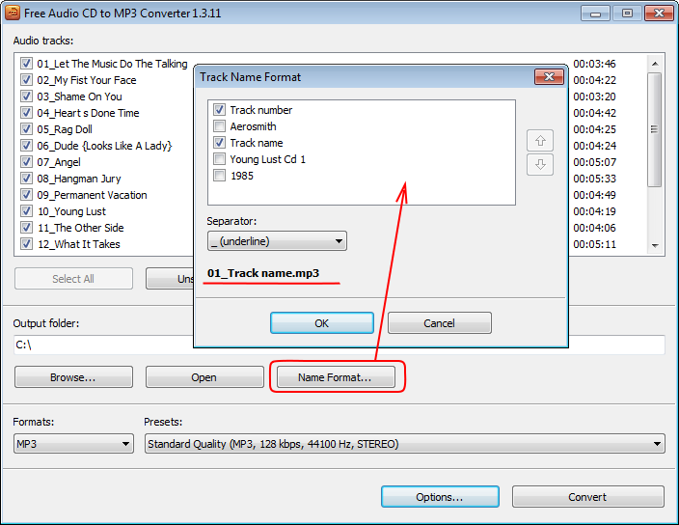Select the 1985 label in dialog list
The width and height of the screenshot is (679, 525).
[242, 176]
